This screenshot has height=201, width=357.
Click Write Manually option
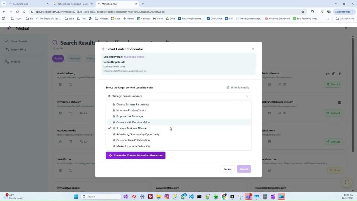[x=238, y=88]
